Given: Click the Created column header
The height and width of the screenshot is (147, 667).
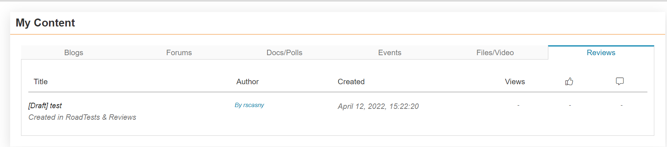Looking at the screenshot, I should (351, 82).
